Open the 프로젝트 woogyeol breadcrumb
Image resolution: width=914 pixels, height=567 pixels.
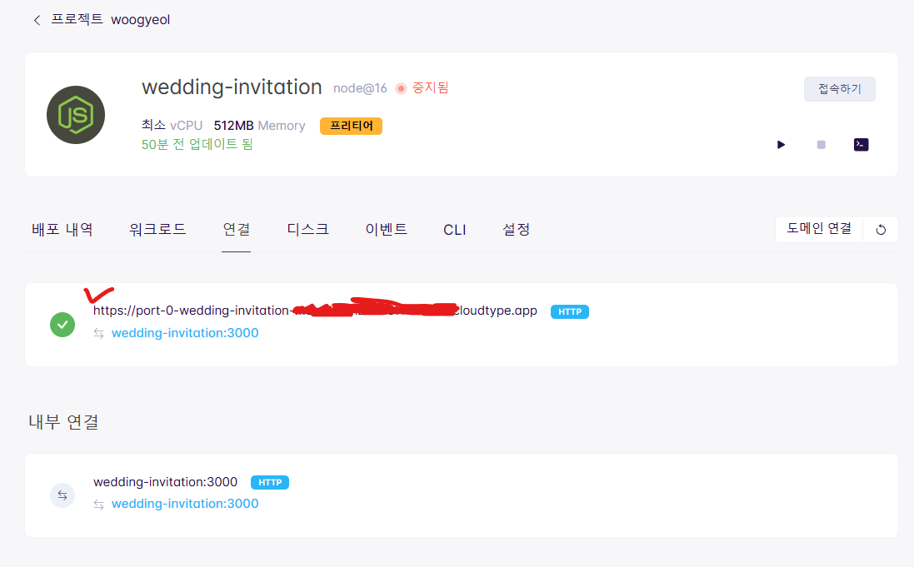click(111, 19)
